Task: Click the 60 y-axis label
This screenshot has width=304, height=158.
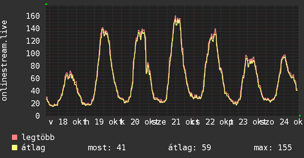Action: [x=35, y=78]
